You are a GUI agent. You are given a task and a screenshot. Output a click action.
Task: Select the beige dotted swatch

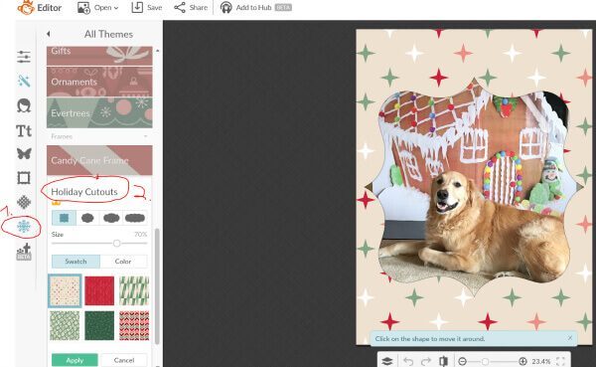65,290
